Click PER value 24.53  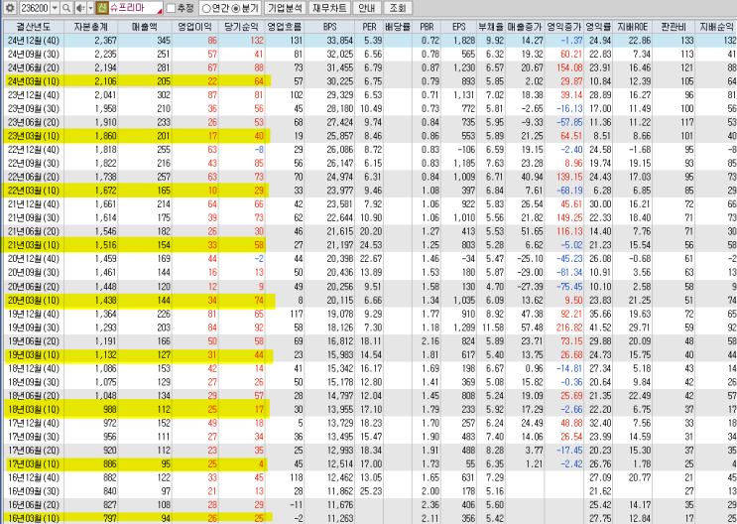(371, 245)
